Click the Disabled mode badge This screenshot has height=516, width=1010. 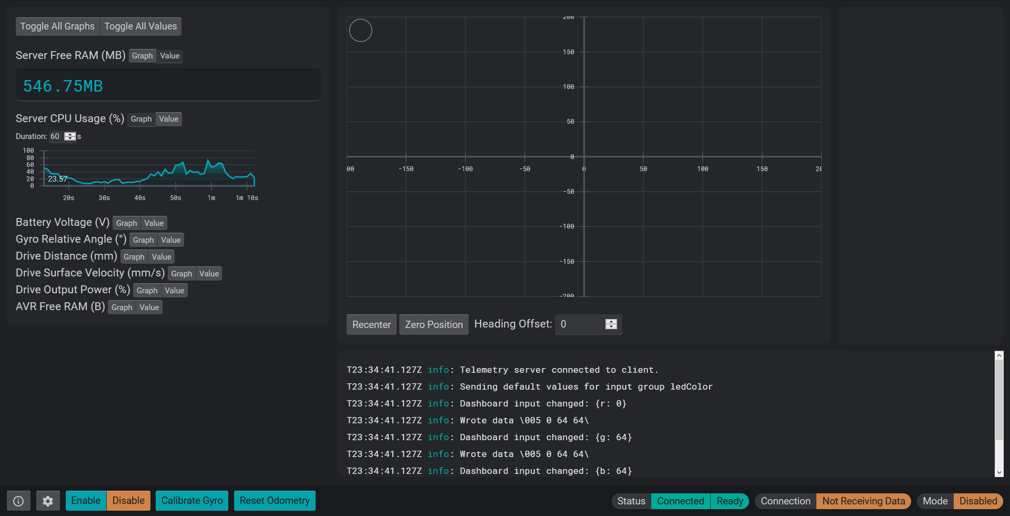coord(978,501)
